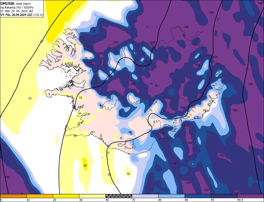Click the legend tick label '20'
The width and height of the screenshot is (264, 202).
pyautogui.click(x=54, y=200)
